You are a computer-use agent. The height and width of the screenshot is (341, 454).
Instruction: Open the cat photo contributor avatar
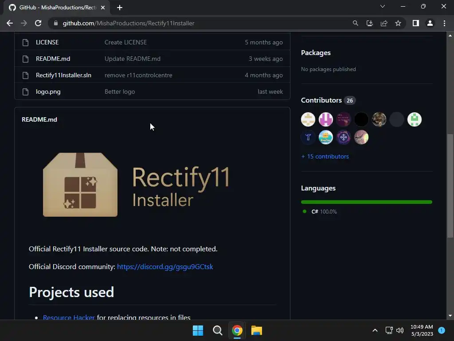tap(379, 119)
